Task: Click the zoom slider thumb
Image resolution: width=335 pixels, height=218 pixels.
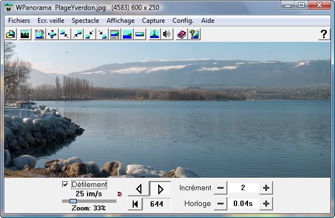Action: pyautogui.click(x=73, y=201)
